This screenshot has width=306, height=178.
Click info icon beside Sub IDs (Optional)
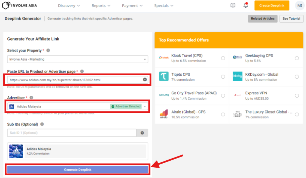(x=42, y=124)
